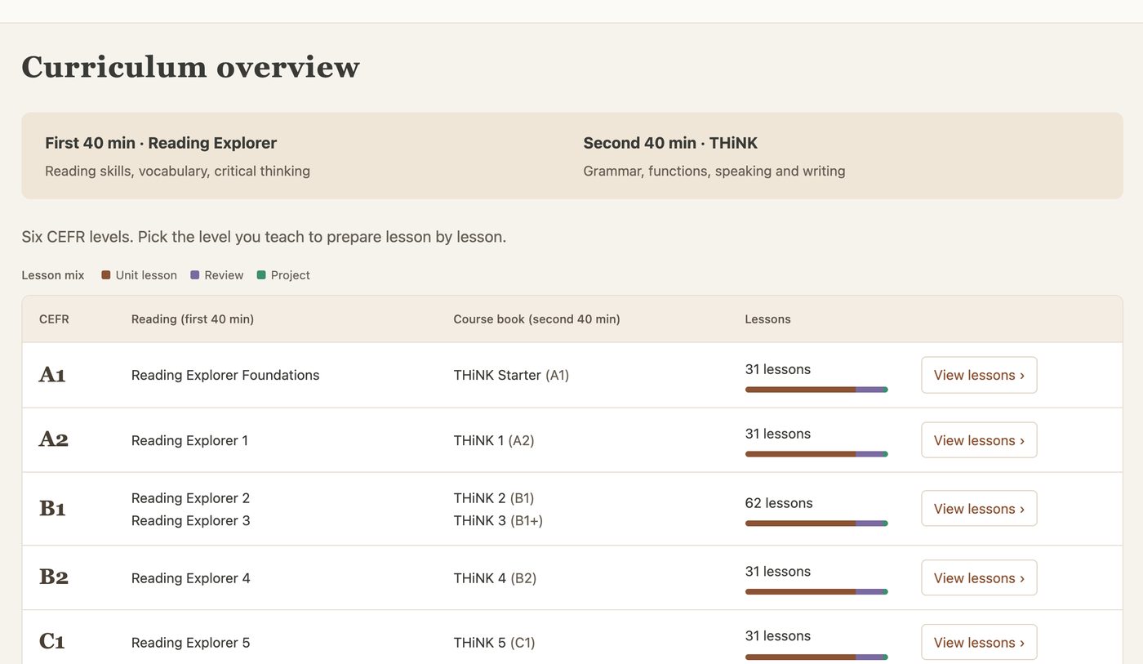Click the brown Unit lesson legend swatch

point(106,275)
